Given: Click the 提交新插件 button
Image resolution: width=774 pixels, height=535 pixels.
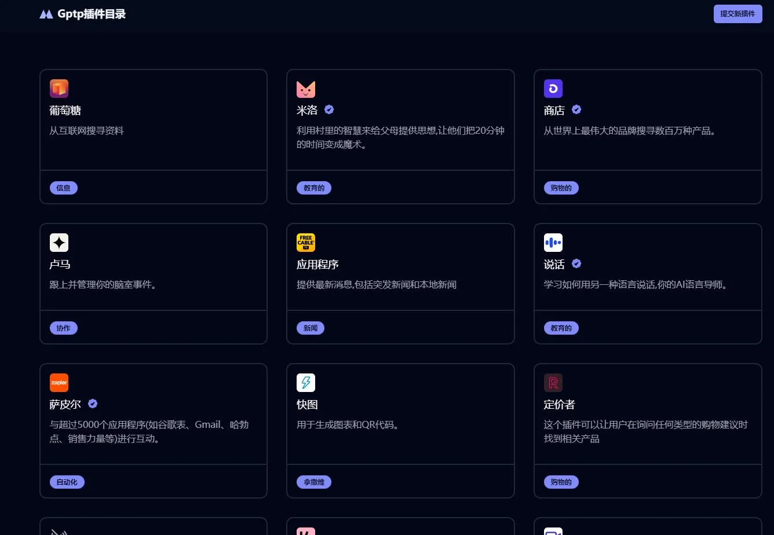Looking at the screenshot, I should pos(738,13).
